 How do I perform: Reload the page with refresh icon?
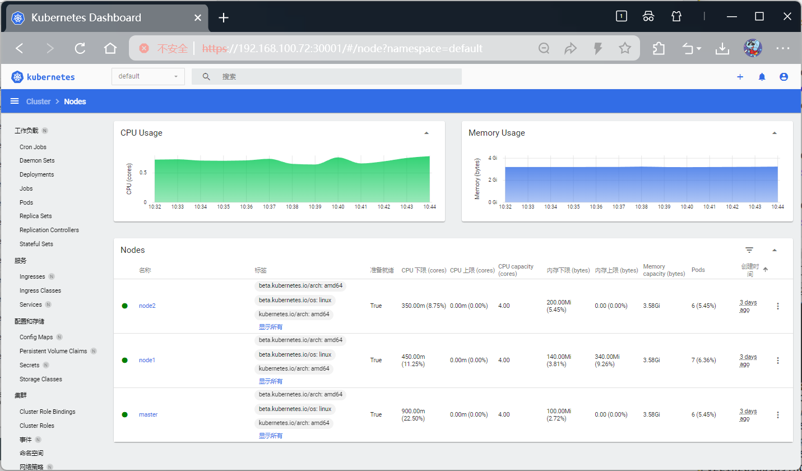tap(80, 49)
